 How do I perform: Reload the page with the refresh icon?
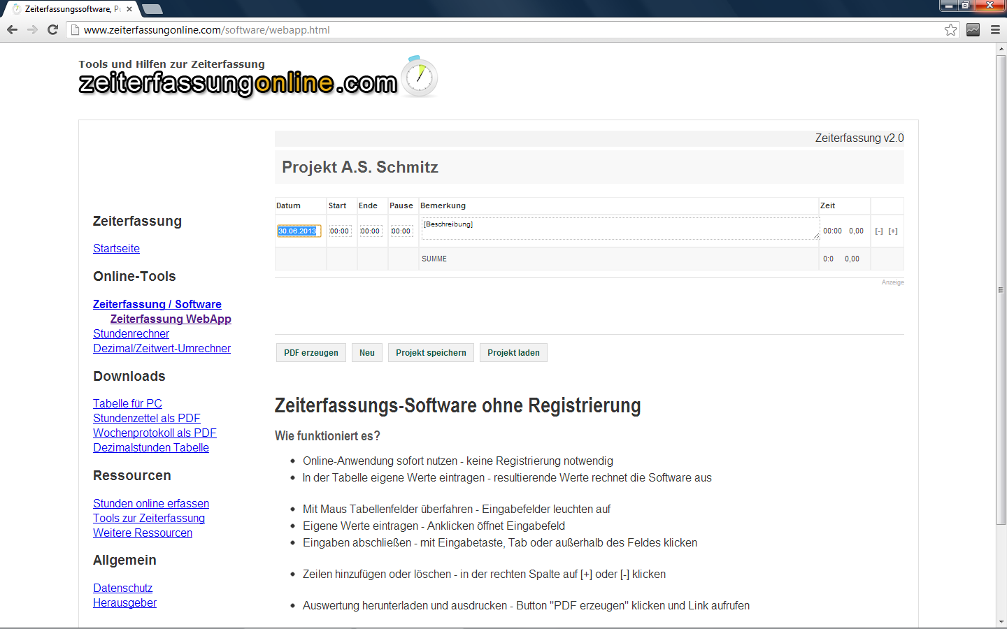click(x=52, y=29)
